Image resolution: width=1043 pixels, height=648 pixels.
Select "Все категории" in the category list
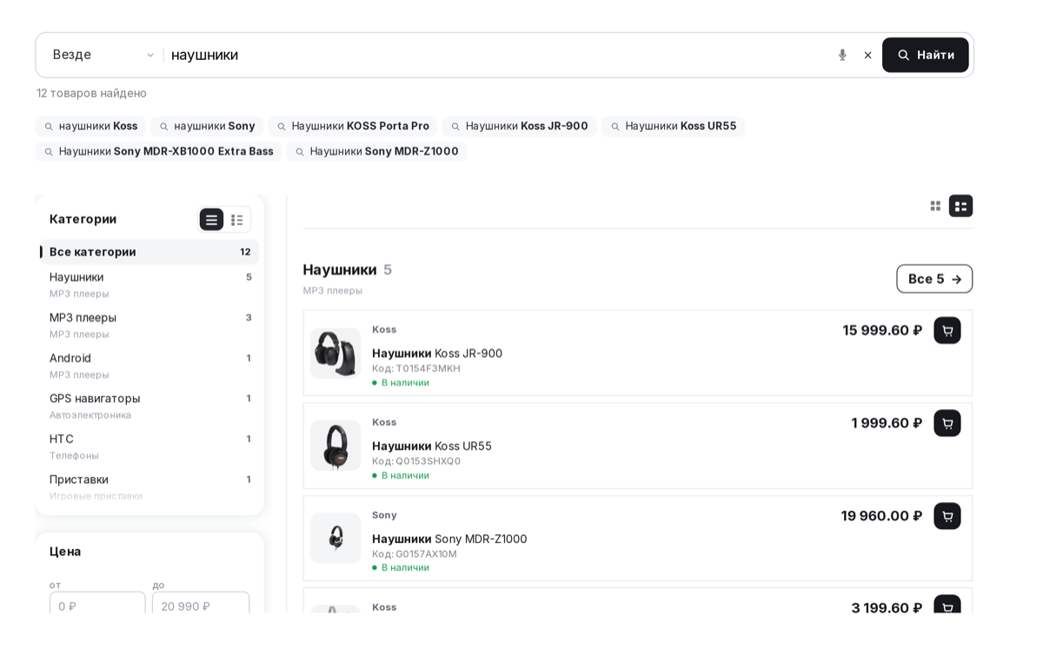pyautogui.click(x=149, y=252)
